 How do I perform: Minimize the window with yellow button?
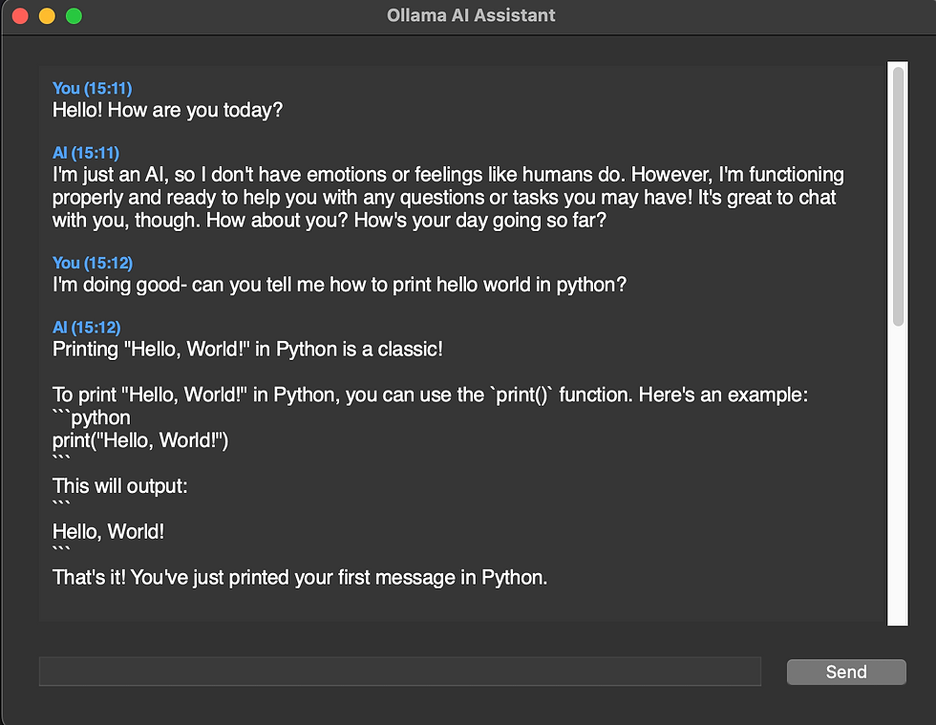point(47,15)
